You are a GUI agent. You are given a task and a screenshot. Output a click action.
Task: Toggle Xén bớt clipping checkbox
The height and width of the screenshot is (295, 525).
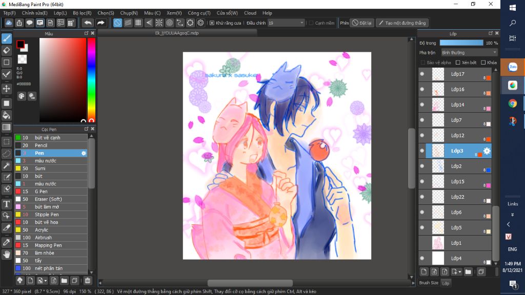458,62
